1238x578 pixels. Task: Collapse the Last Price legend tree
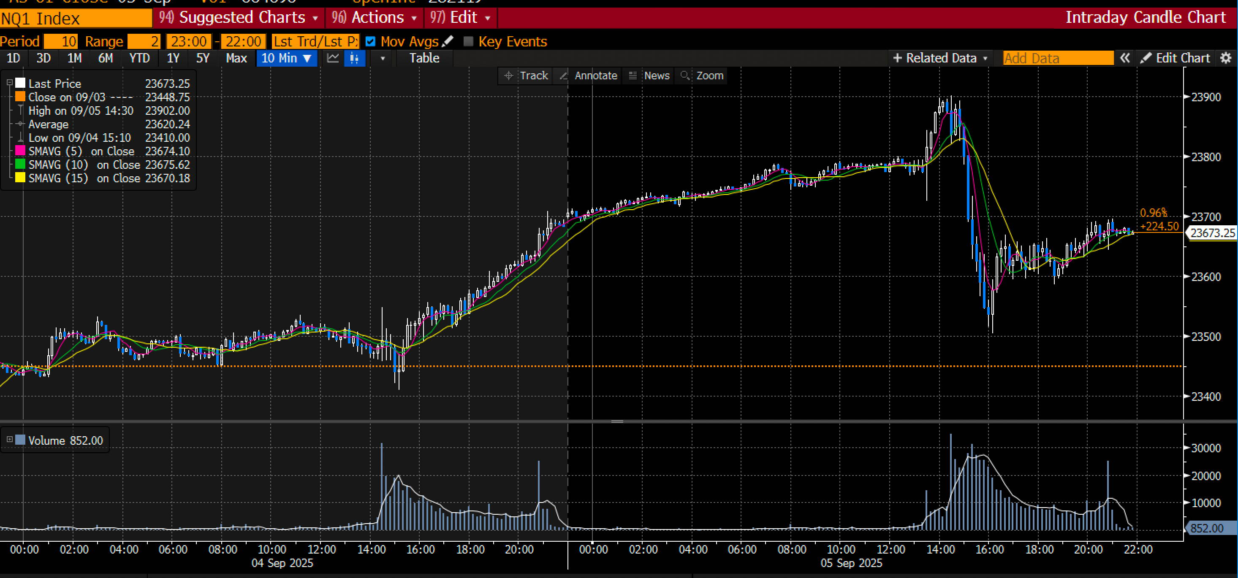click(x=9, y=83)
